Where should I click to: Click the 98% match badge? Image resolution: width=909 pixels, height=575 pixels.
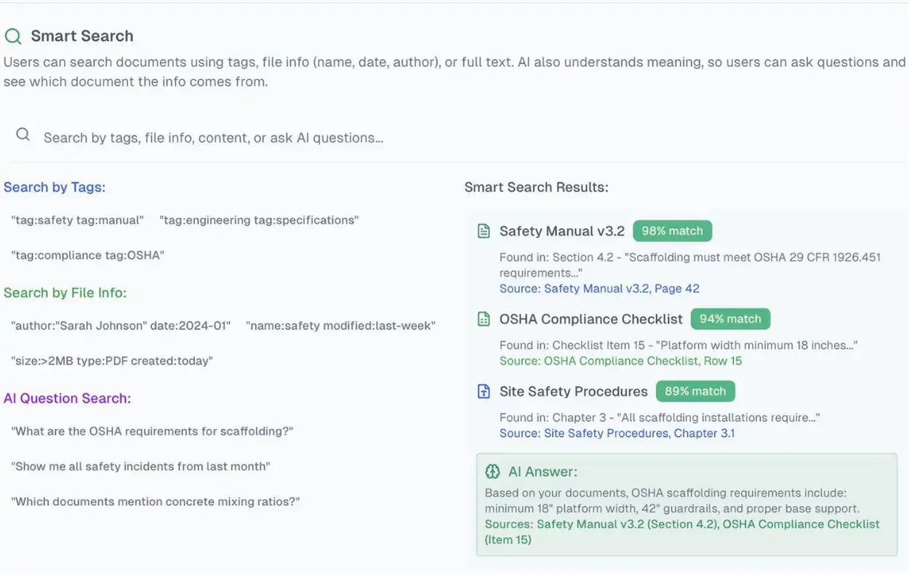[x=672, y=231]
